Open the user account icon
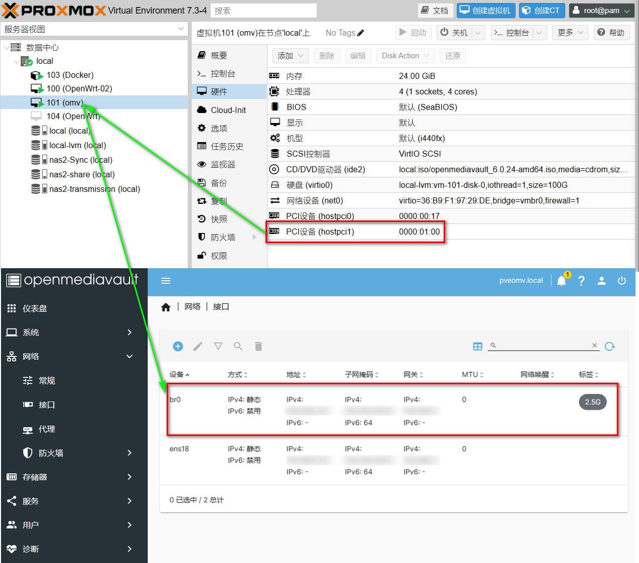Screen dimensions: 639x563 pyautogui.click(x=601, y=281)
